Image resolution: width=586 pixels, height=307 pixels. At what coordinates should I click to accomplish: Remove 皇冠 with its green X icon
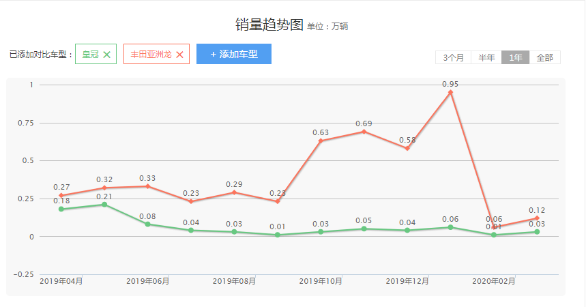click(106, 55)
